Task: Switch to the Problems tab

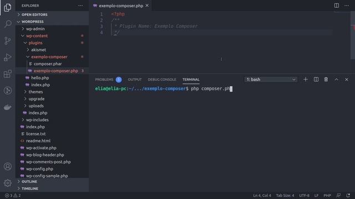Action: (x=108, y=80)
